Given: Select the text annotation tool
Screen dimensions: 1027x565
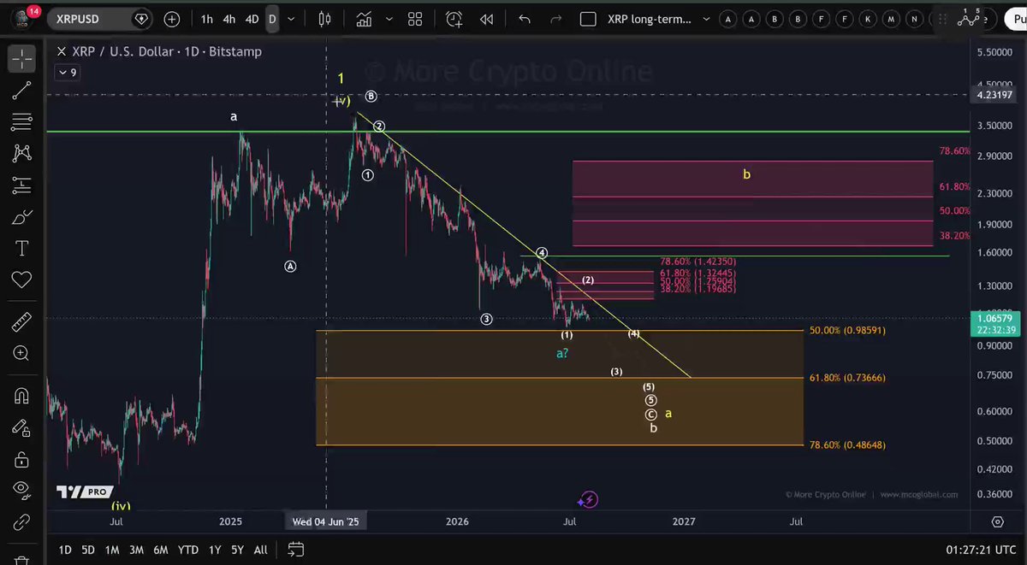Looking at the screenshot, I should click(21, 249).
